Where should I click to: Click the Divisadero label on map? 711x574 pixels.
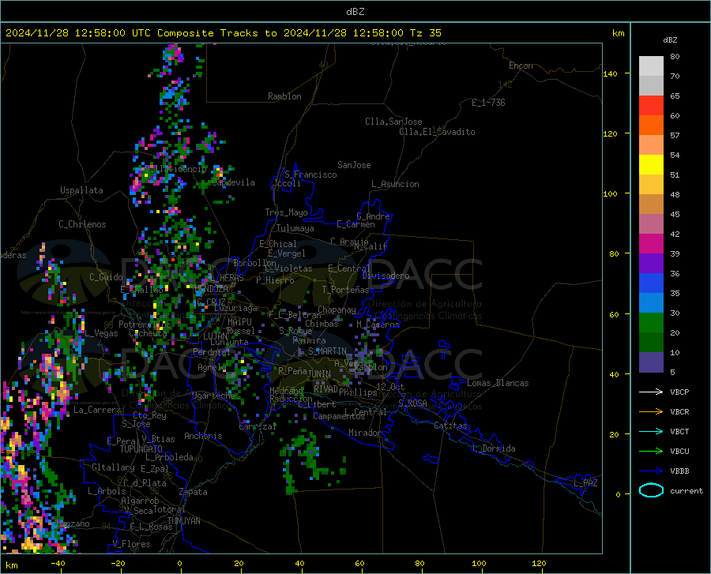pyautogui.click(x=386, y=276)
